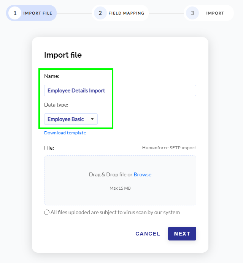Download the import template
Screen dimensions: 243x263
[65, 133]
